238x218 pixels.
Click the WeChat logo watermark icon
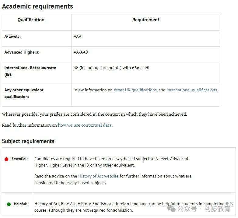[171, 209]
